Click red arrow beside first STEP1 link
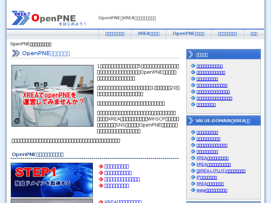 coord(101,166)
